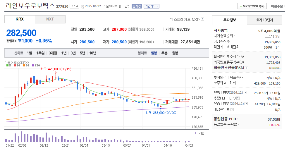Toggle the 실시간 real-time button

(x=137, y=6)
